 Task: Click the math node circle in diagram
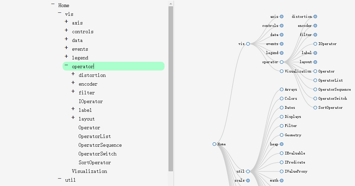point(282,181)
